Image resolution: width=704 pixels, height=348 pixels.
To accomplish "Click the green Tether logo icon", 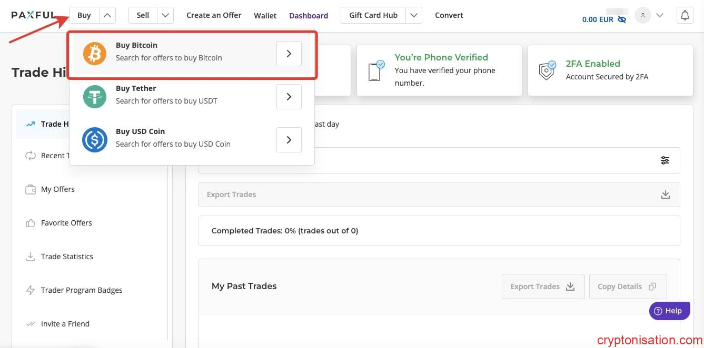I will [95, 97].
